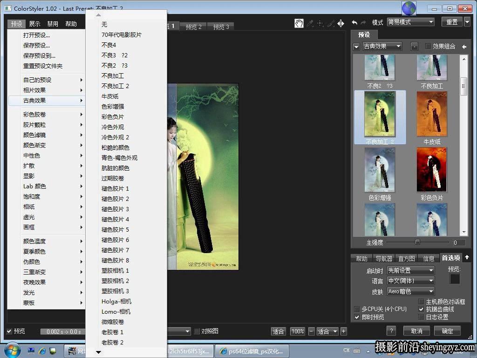477x358 pixels.
Task: Open the 适合 zoom dropdown
Action: [x=327, y=331]
